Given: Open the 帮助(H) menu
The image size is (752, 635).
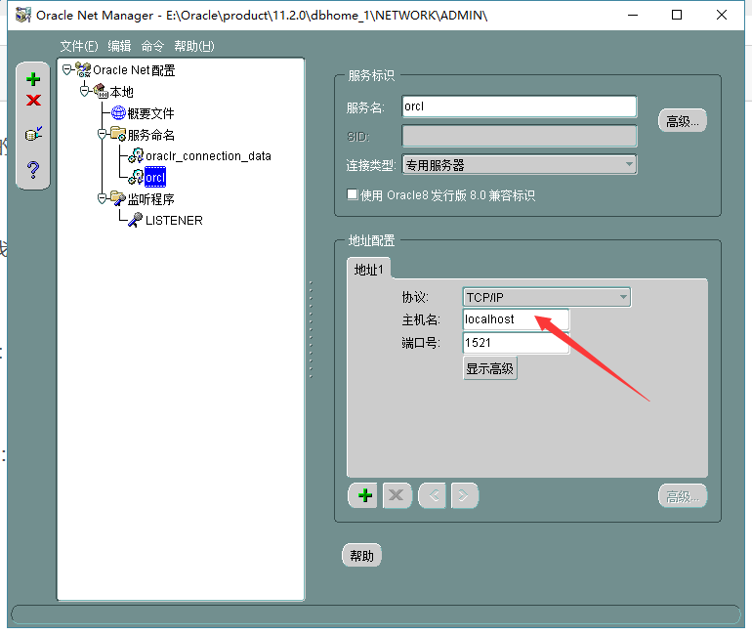Looking at the screenshot, I should coord(194,46).
